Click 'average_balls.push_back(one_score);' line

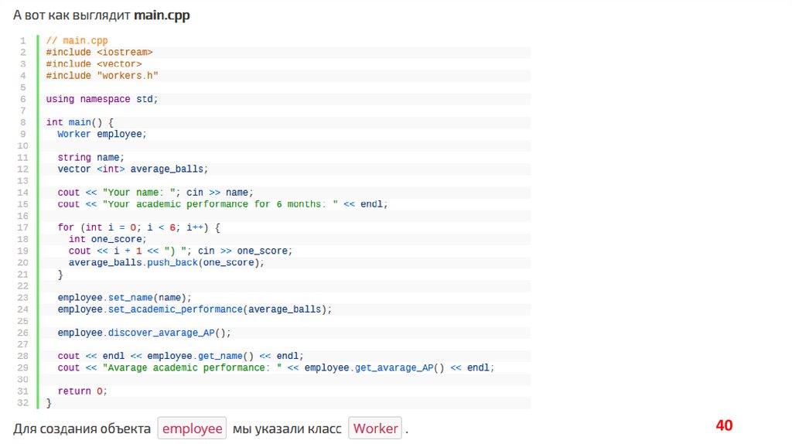166,262
